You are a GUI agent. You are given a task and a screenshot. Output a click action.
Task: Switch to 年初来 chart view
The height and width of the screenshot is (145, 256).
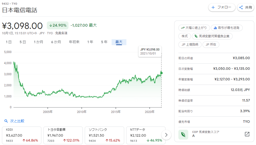click(x=74, y=42)
